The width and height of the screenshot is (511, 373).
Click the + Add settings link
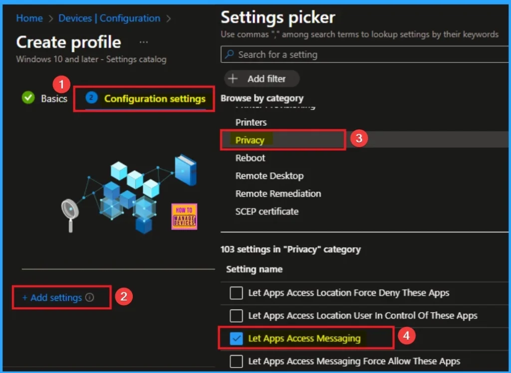click(x=52, y=298)
